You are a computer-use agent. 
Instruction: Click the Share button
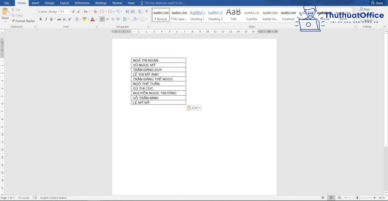point(377,3)
